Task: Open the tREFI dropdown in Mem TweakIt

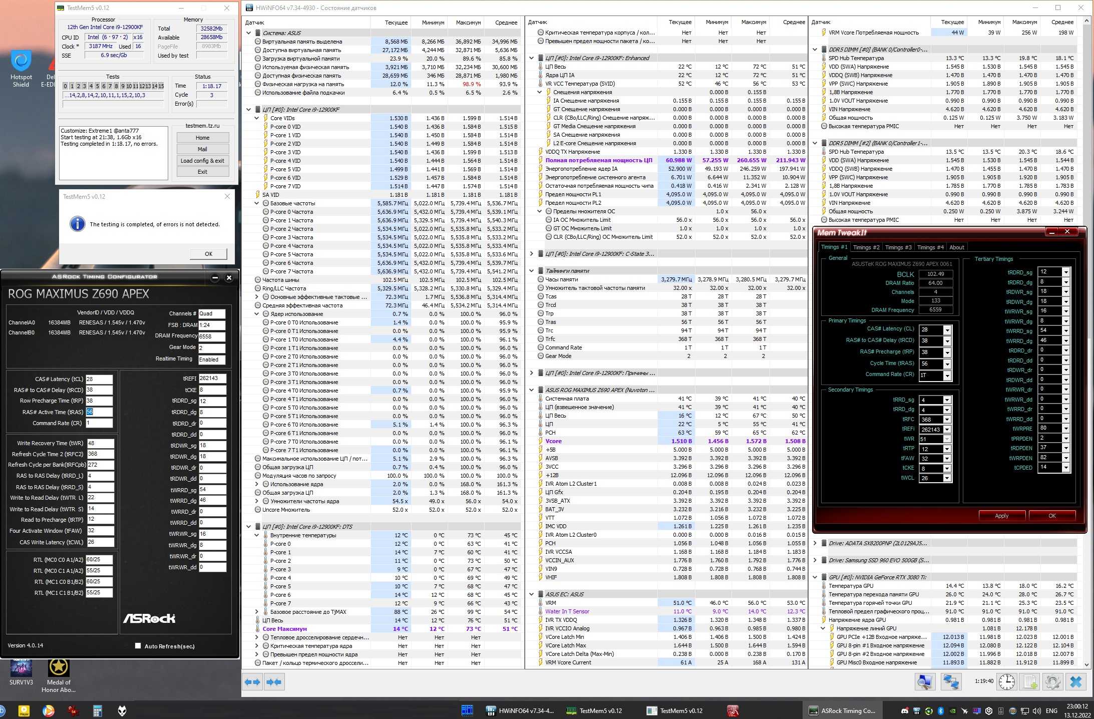Action: (947, 429)
